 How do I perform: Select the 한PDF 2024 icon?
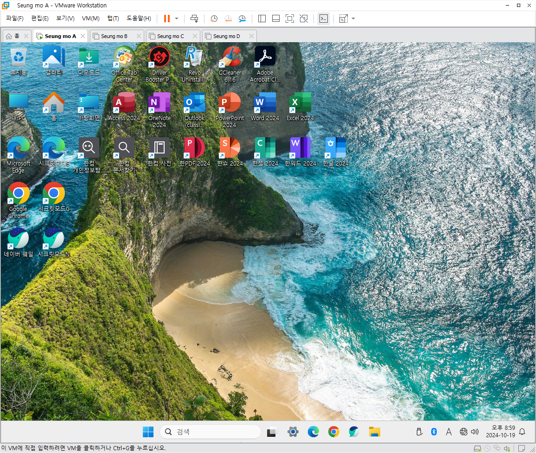click(194, 153)
